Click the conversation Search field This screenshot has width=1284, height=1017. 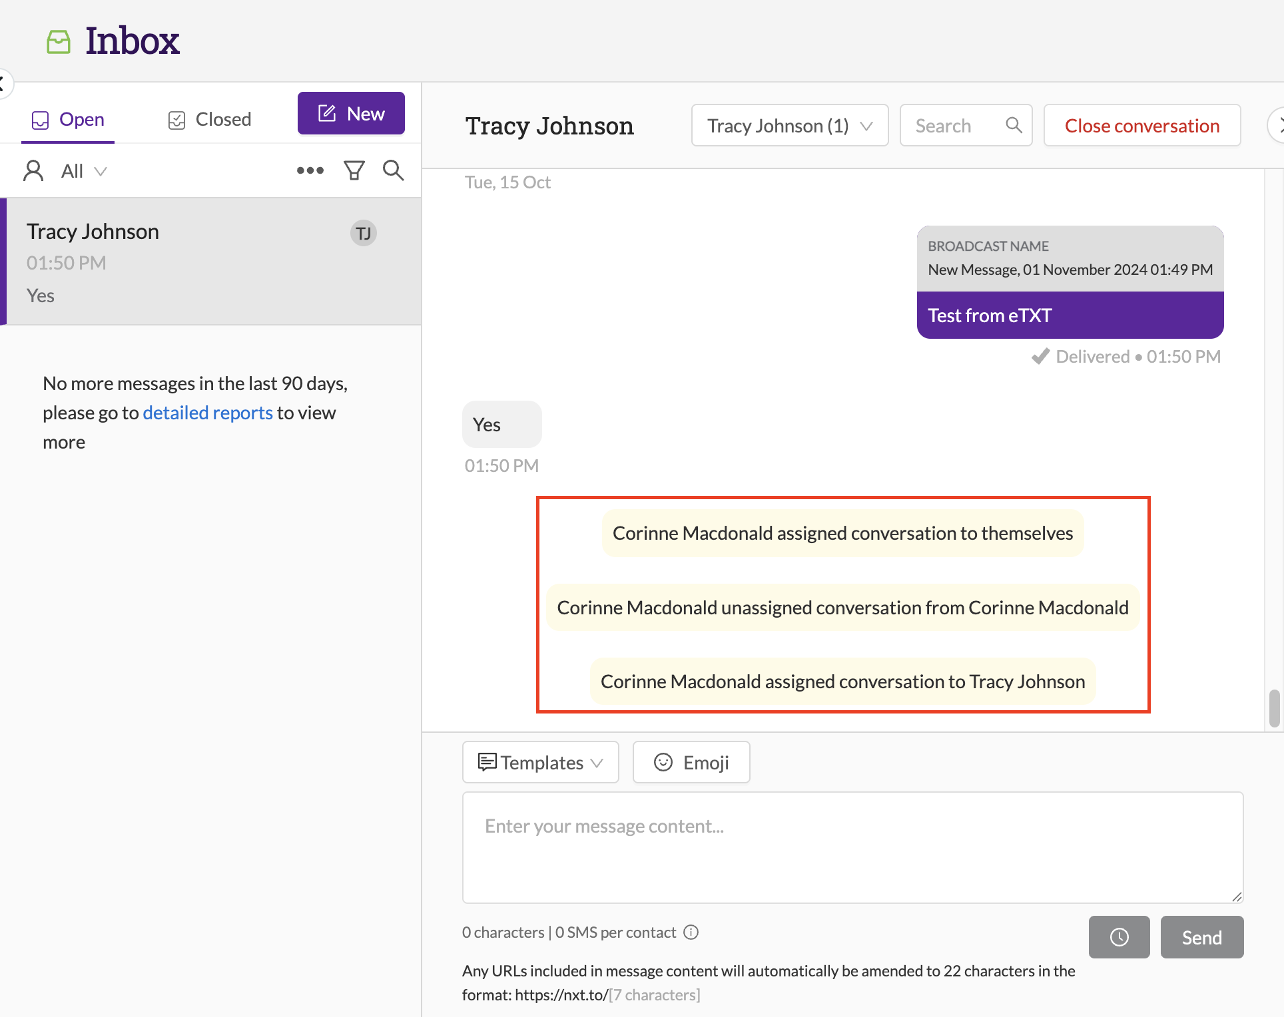pyautogui.click(x=966, y=125)
